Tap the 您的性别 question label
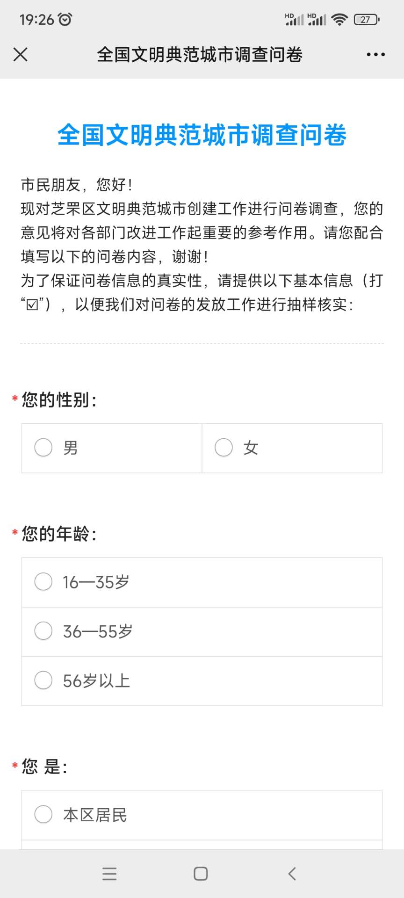This screenshot has height=898, width=404. click(59, 400)
